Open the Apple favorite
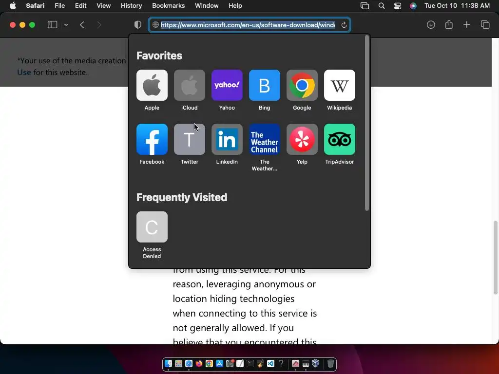The width and height of the screenshot is (499, 374). tap(152, 85)
